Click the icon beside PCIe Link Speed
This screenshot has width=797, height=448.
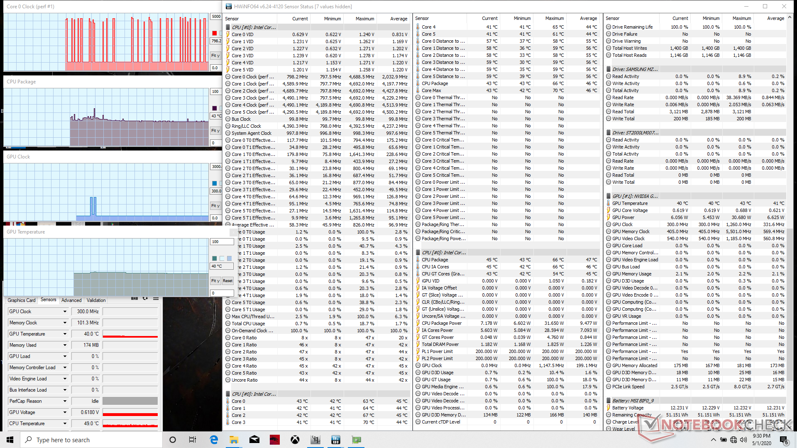(x=608, y=387)
